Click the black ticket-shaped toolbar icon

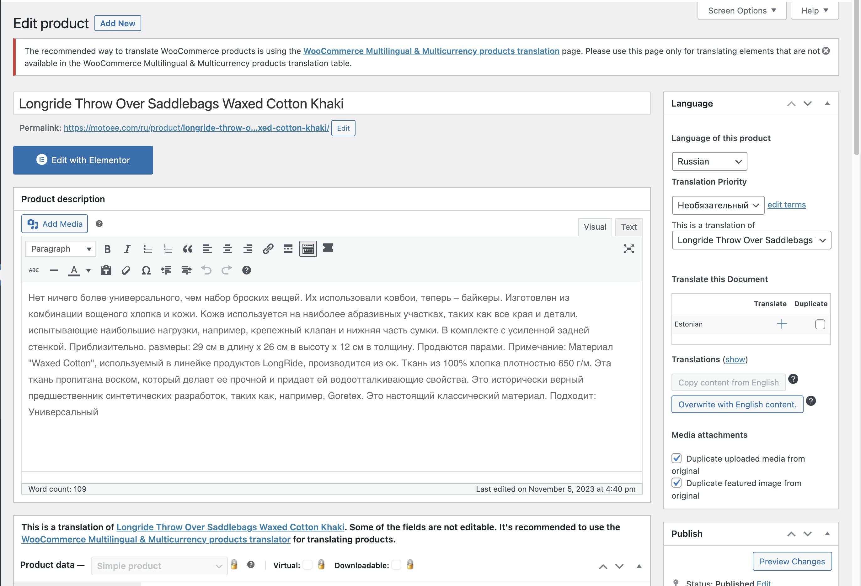tap(328, 248)
